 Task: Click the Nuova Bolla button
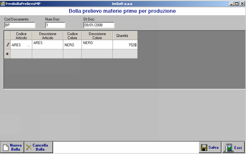click(12, 147)
